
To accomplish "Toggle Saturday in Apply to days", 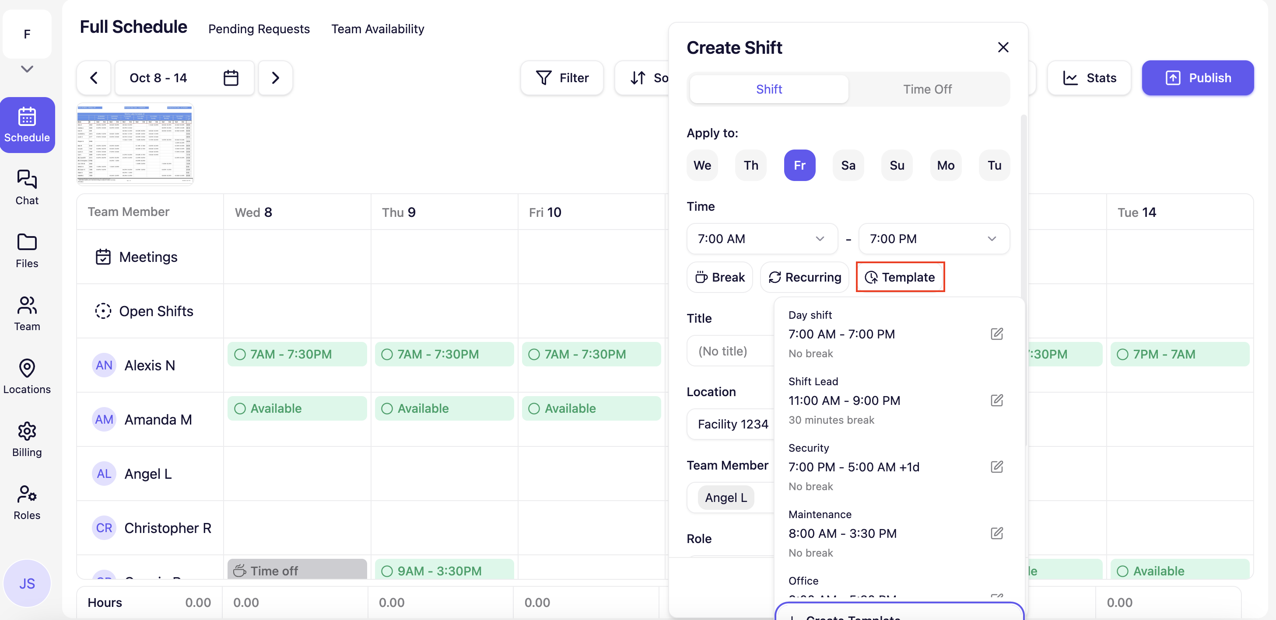I will tap(848, 165).
